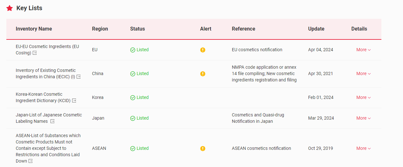Viewport: 403px width, 167px height.
Task: Open external link icon for ASEAN substances list
Action: [x=31, y=161]
